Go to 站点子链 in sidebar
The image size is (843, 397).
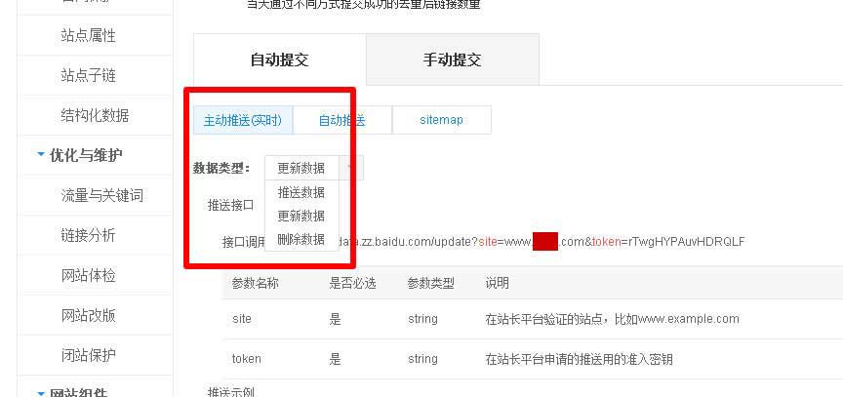click(88, 75)
